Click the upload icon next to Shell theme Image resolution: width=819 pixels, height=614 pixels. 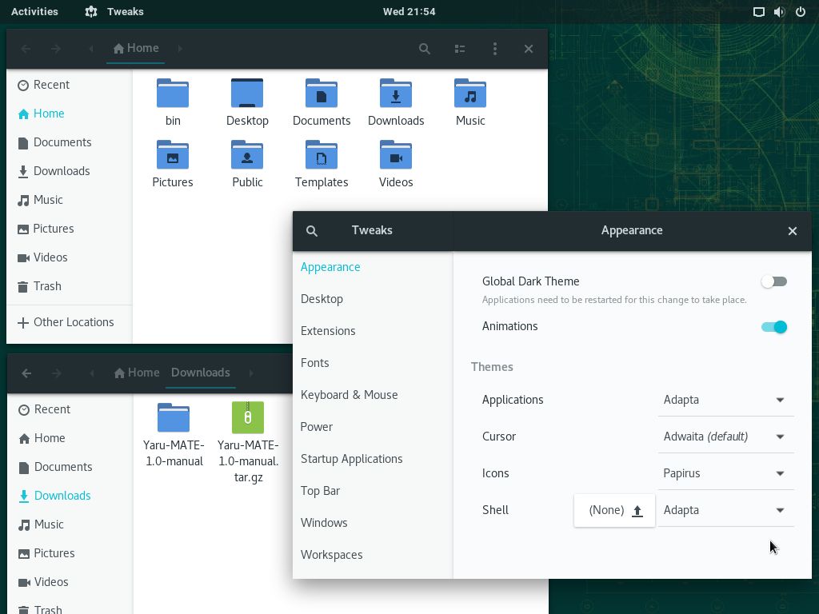click(x=637, y=510)
